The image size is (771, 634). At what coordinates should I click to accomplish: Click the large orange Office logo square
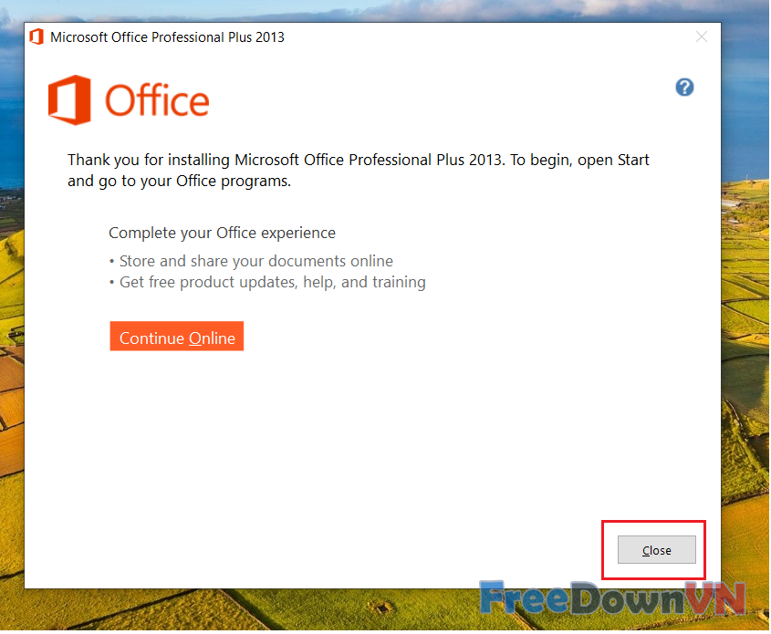coord(69,99)
